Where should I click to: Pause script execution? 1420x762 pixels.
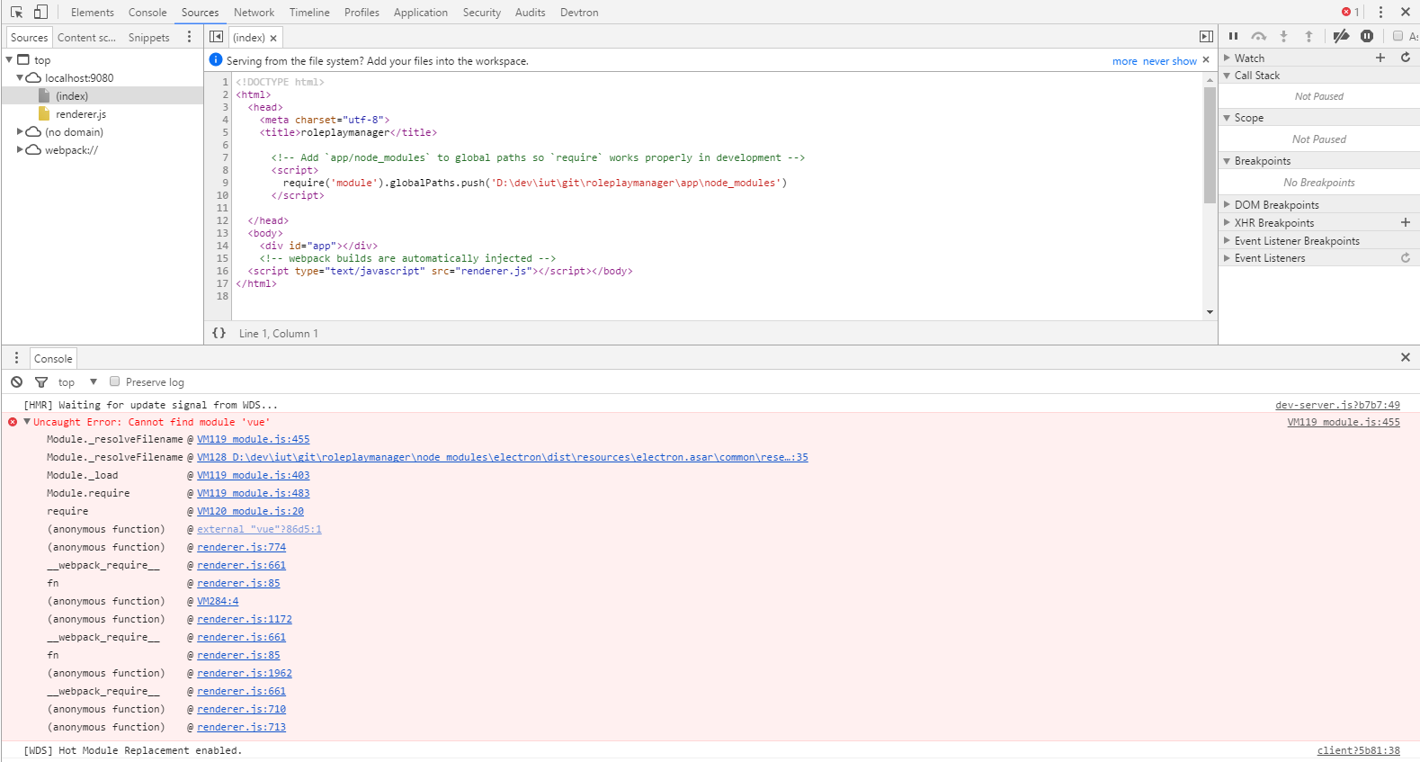click(1233, 37)
